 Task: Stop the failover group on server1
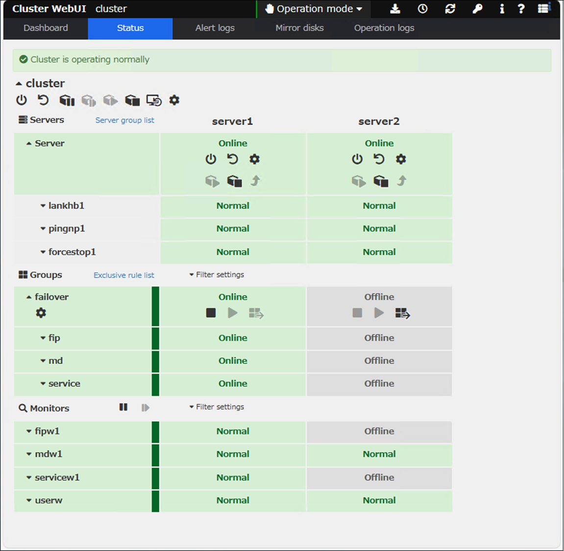click(x=211, y=313)
